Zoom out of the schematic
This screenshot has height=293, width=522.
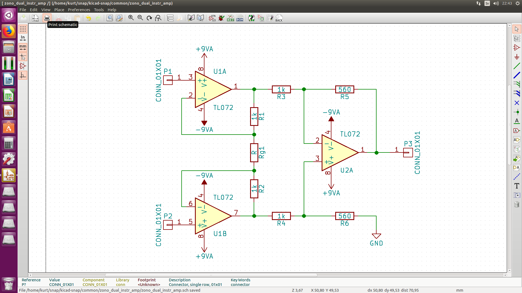140,18
